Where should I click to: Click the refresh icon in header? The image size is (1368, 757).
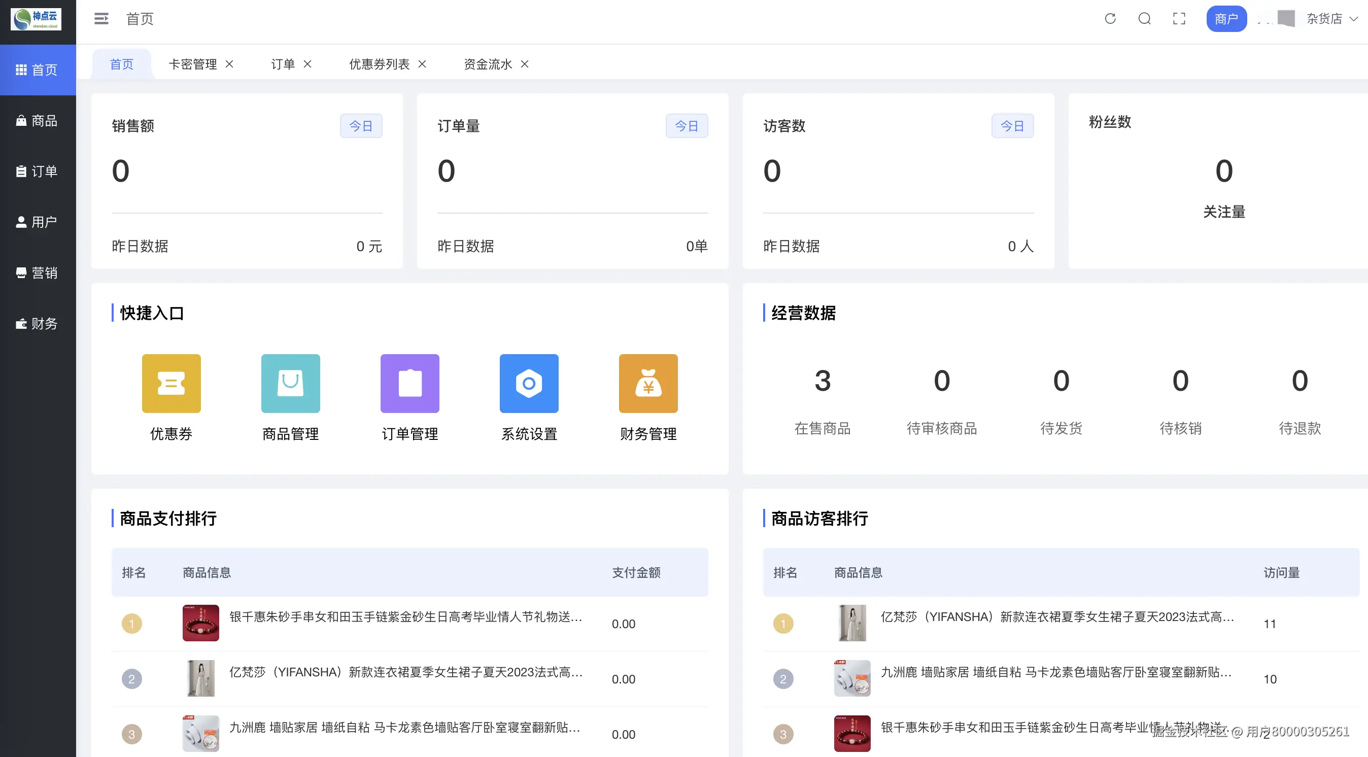tap(1110, 19)
